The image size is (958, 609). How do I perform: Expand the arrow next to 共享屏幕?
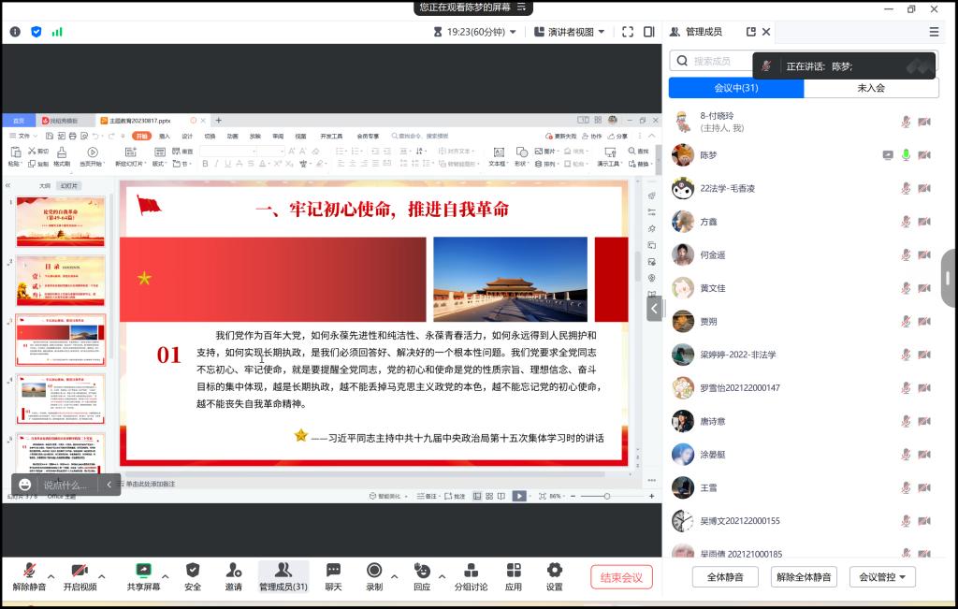click(x=166, y=576)
